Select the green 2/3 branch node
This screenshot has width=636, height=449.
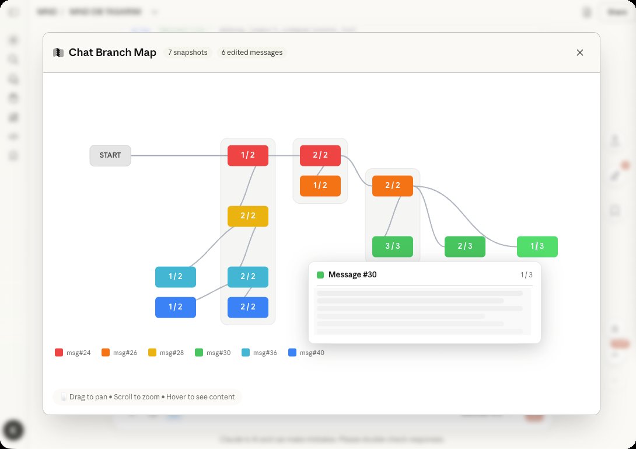pyautogui.click(x=465, y=246)
